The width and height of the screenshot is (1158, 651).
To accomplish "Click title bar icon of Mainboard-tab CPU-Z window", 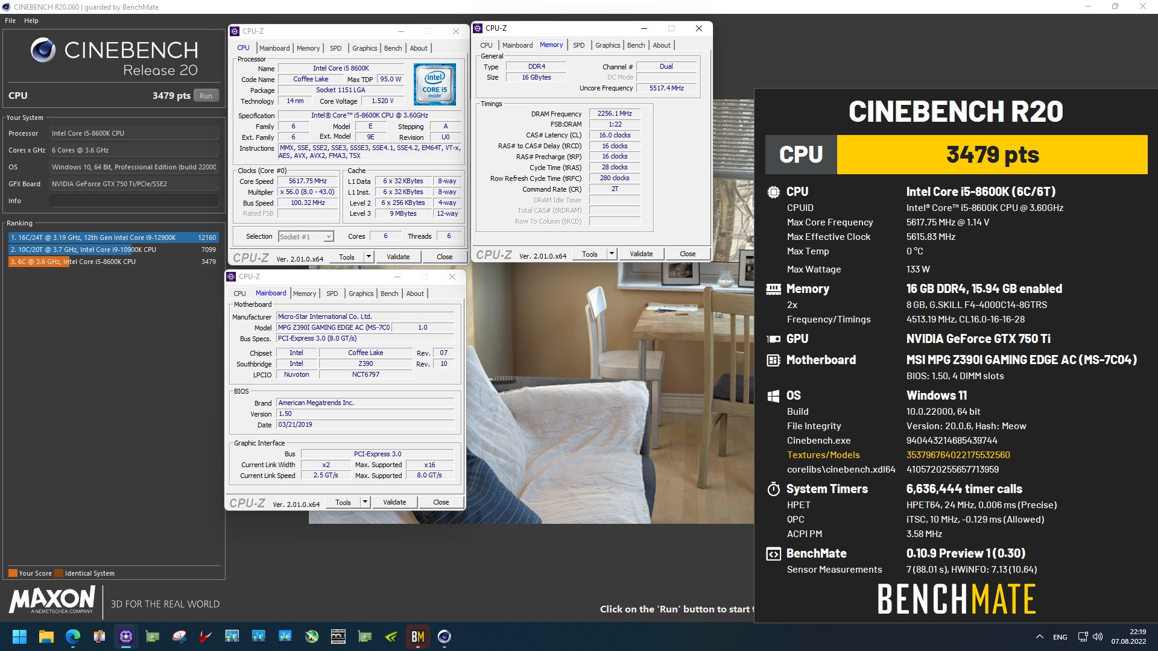I will pos(231,277).
